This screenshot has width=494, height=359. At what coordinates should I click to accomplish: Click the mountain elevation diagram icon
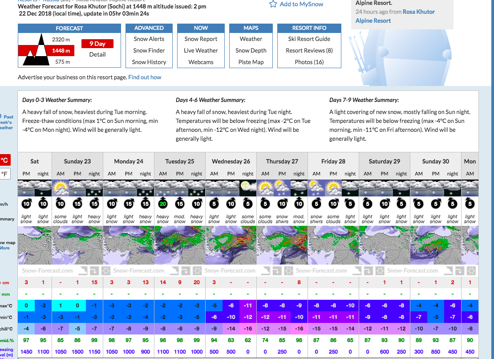click(x=36, y=49)
